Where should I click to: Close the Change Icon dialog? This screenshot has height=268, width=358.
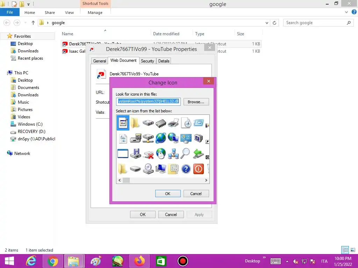(208, 81)
